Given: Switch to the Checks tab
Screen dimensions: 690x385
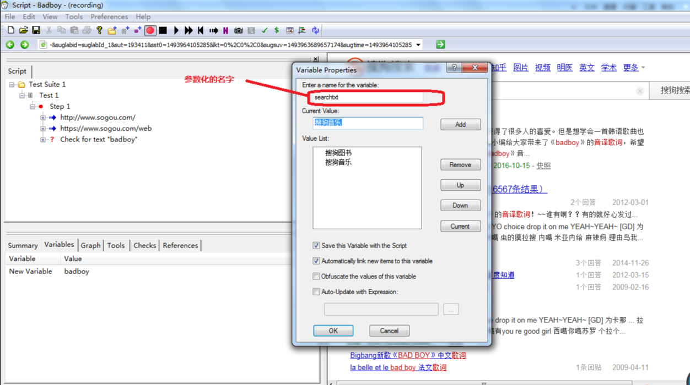Looking at the screenshot, I should [x=145, y=245].
